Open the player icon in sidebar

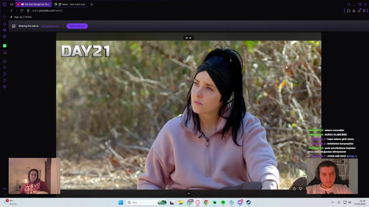click(5, 62)
